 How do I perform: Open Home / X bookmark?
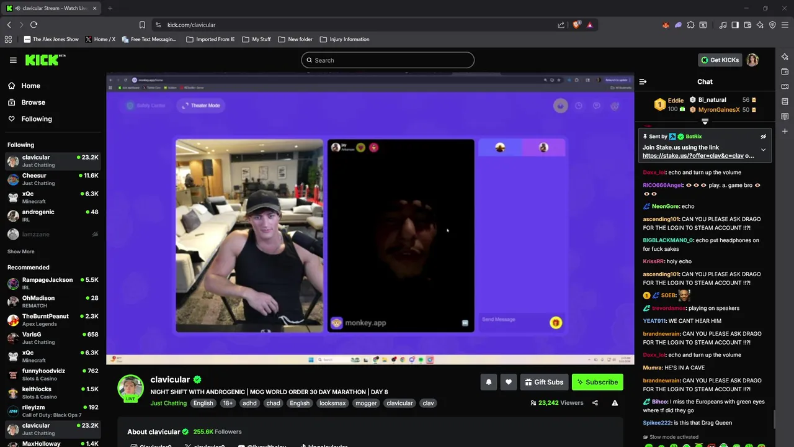click(x=100, y=39)
